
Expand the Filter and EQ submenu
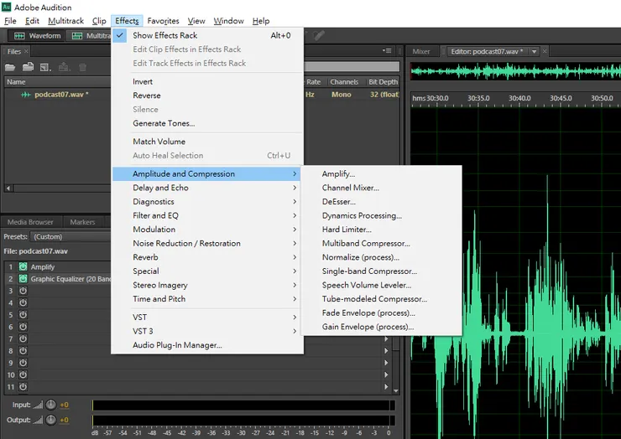155,215
